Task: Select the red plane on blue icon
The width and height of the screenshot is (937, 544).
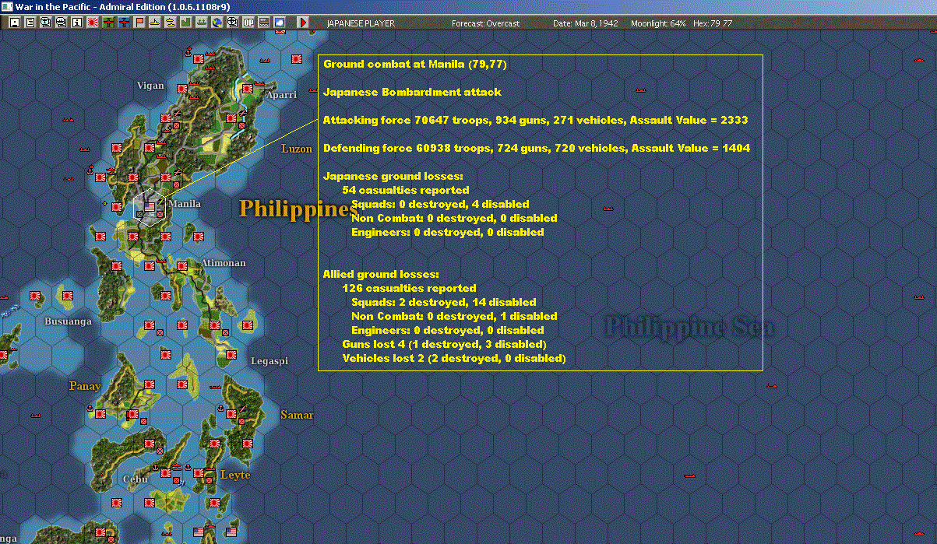Action: [x=124, y=23]
